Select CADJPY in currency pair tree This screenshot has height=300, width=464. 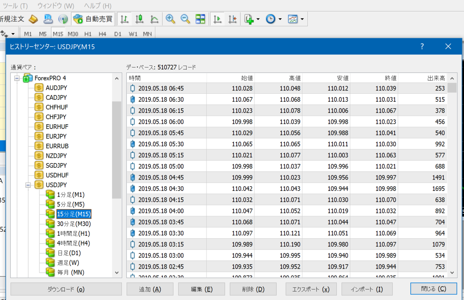pyautogui.click(x=56, y=97)
